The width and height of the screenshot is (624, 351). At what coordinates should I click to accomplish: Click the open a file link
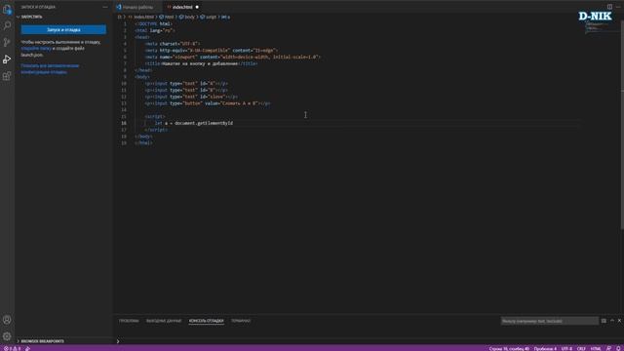pos(36,49)
